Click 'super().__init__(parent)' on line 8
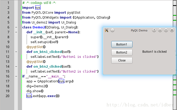 (x=49, y=37)
